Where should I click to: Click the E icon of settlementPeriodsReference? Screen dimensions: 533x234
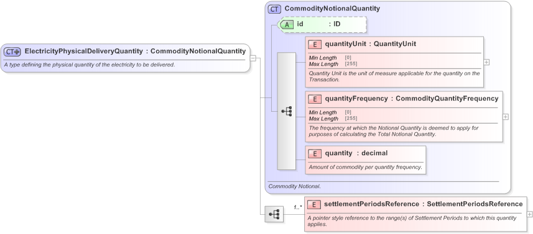(x=313, y=204)
